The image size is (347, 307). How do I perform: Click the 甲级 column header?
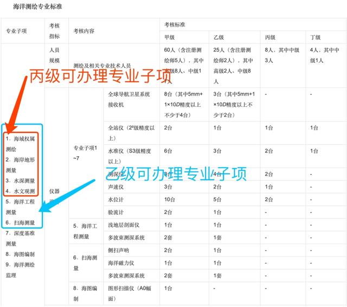(170, 37)
